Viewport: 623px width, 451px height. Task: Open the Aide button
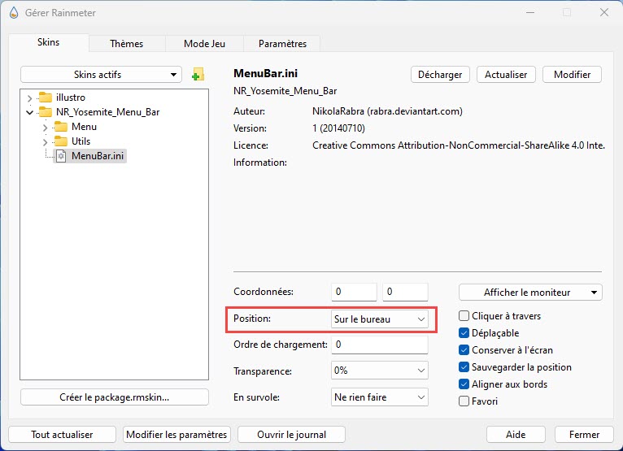[x=516, y=434]
